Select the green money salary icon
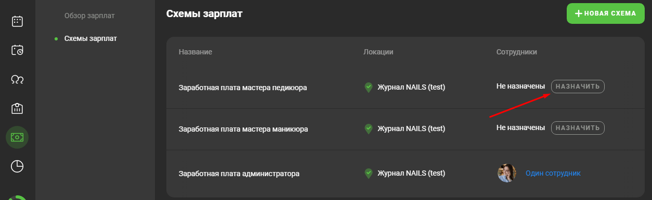 click(x=17, y=137)
